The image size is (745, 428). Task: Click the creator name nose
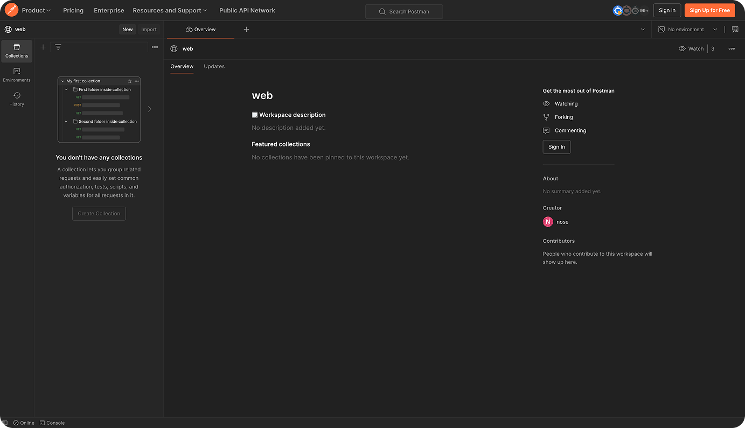(562, 222)
